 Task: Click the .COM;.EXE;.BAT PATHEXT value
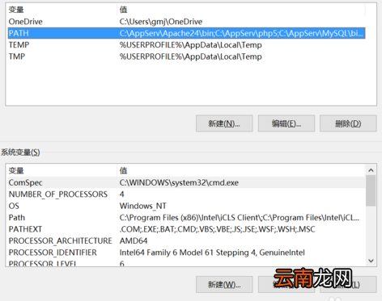tap(217, 229)
